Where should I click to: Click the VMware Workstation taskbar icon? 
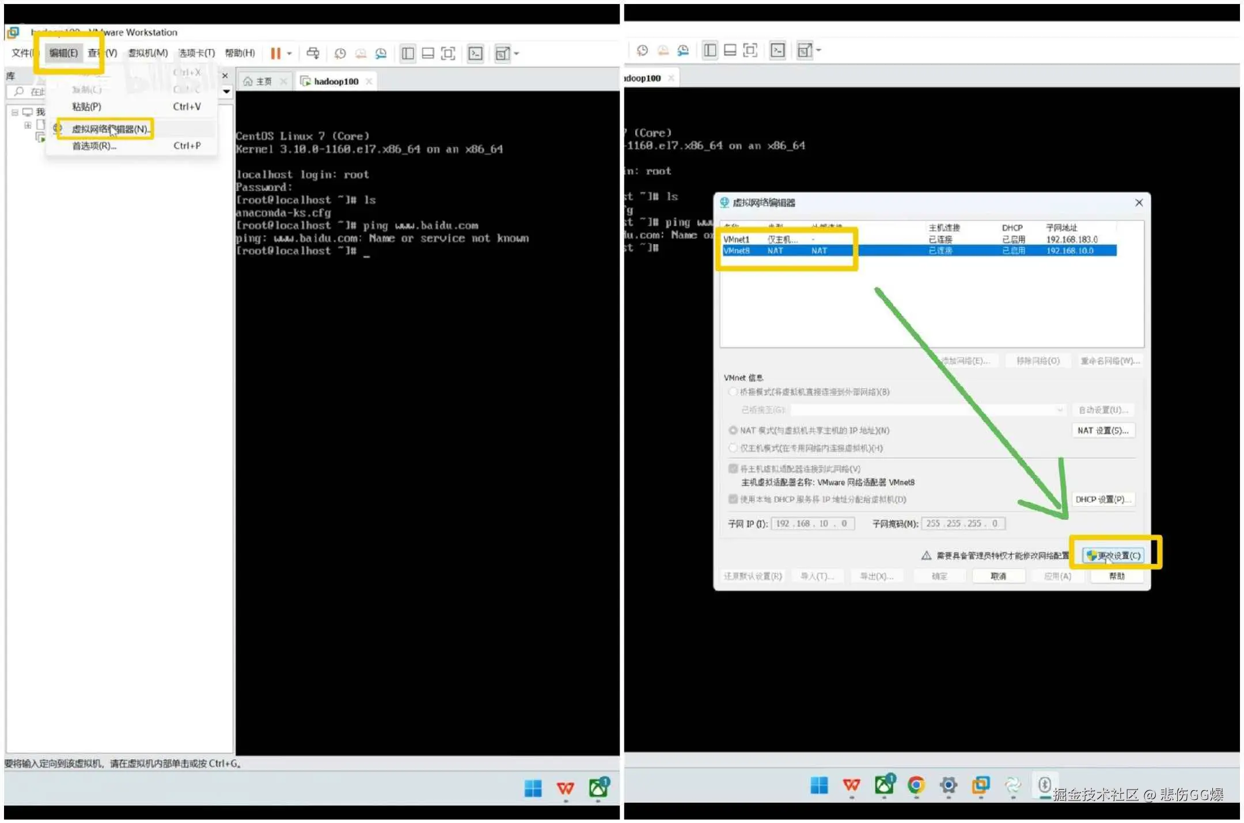[x=980, y=784]
